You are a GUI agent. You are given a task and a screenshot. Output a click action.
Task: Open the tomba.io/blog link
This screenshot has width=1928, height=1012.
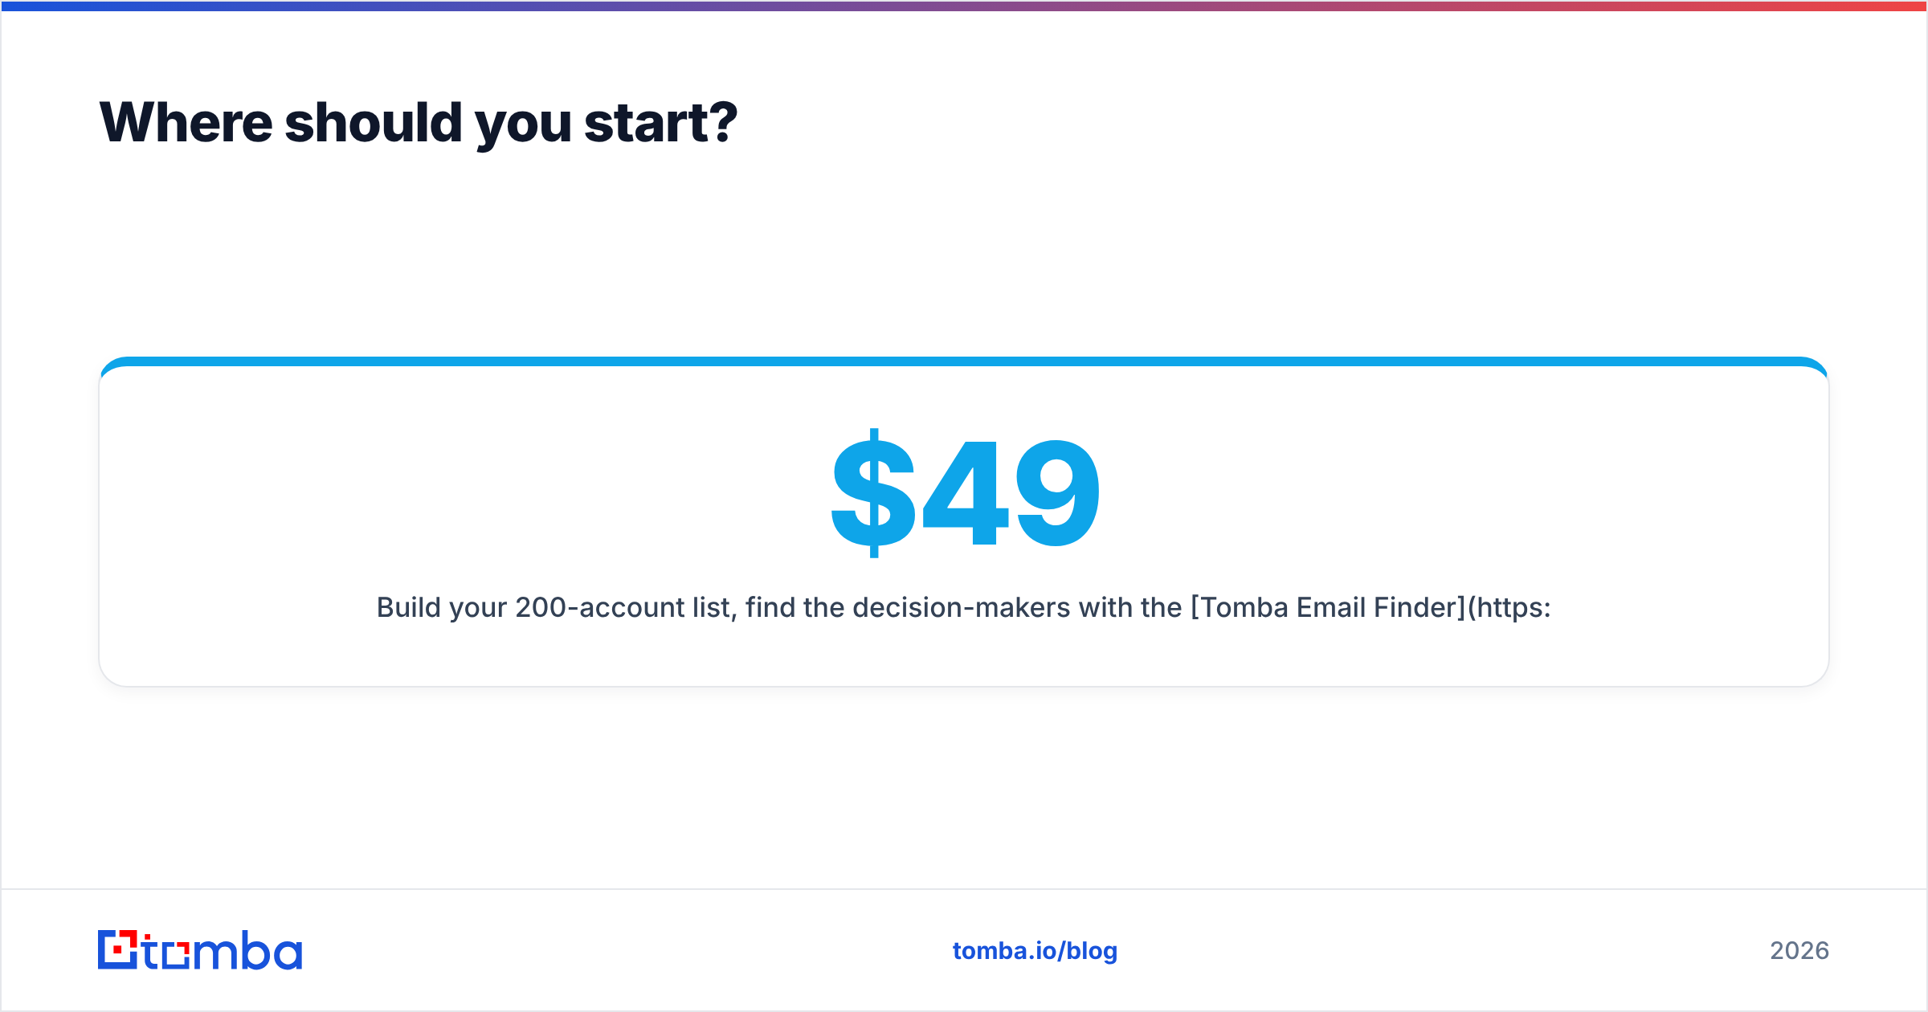[x=1035, y=951]
